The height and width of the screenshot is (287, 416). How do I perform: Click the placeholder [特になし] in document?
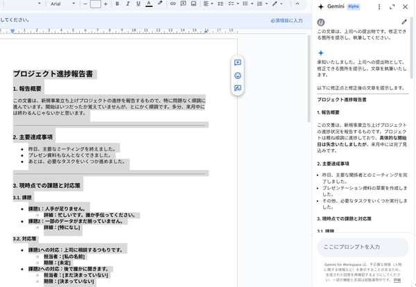(69, 227)
